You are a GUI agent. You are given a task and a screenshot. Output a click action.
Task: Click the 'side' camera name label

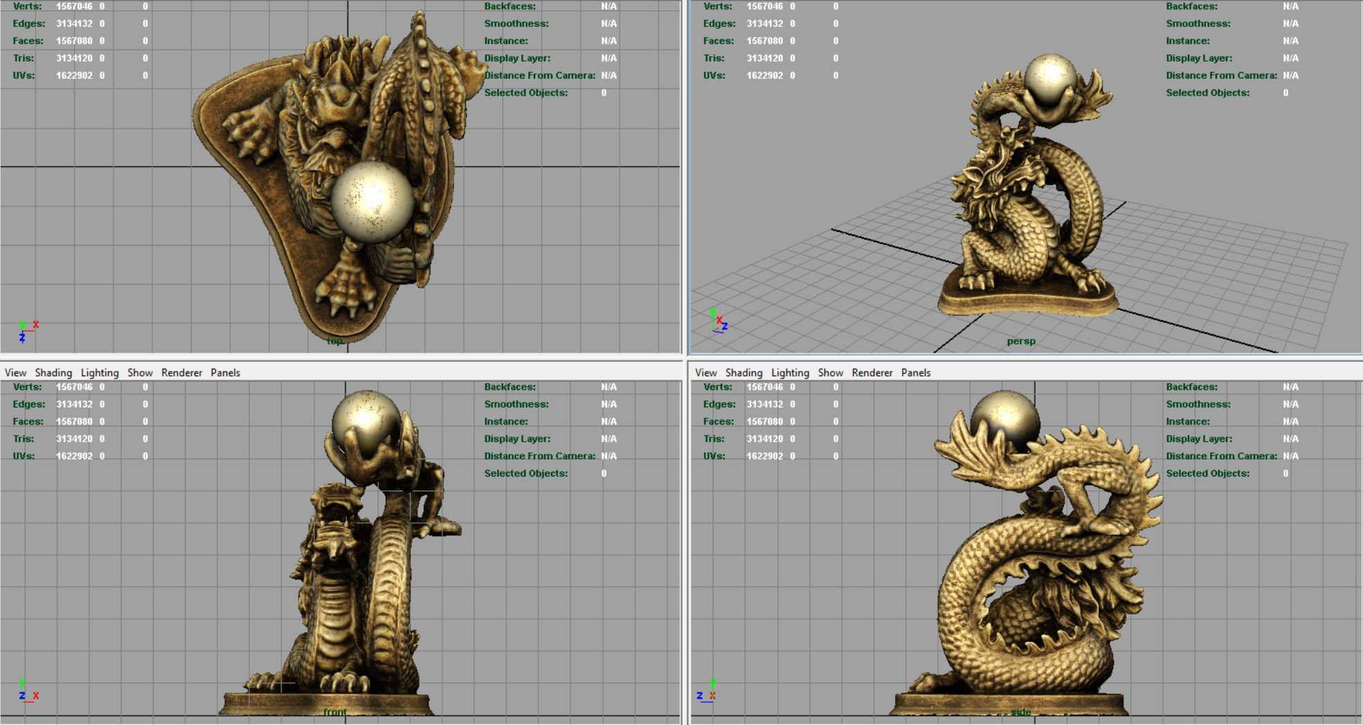(1020, 712)
